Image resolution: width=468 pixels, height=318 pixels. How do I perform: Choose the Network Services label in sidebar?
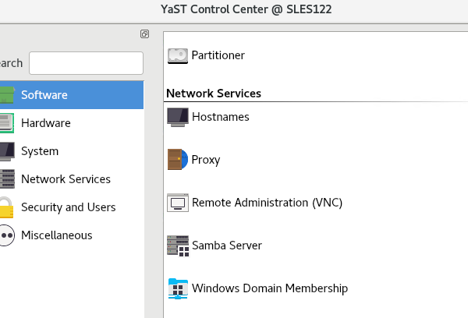[66, 179]
